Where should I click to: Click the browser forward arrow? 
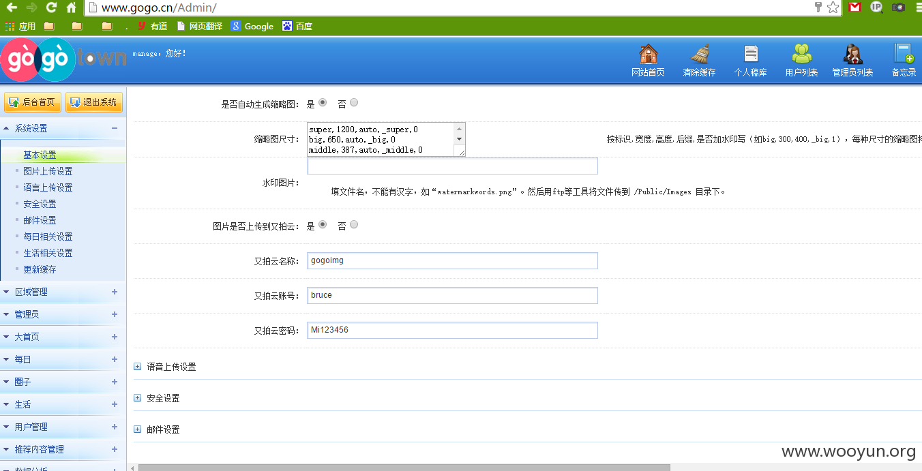[31, 7]
